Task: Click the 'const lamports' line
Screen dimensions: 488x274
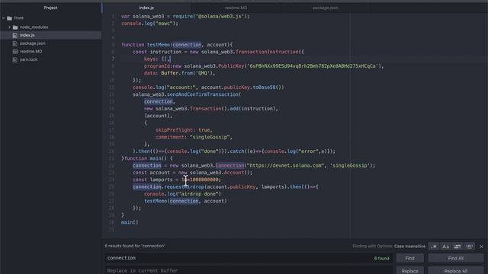Action: click(x=177, y=180)
